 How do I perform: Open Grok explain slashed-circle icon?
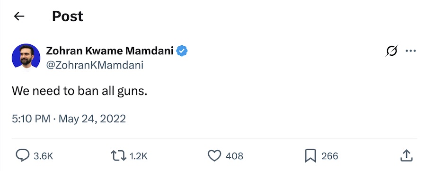(x=391, y=51)
